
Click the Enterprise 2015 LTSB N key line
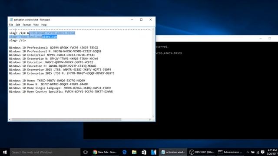tap(62, 73)
